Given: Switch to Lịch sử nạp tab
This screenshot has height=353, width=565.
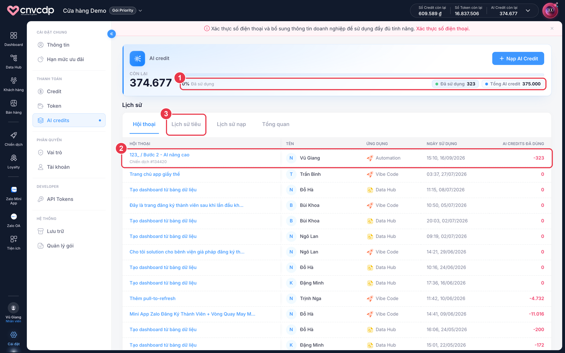Looking at the screenshot, I should click(231, 124).
